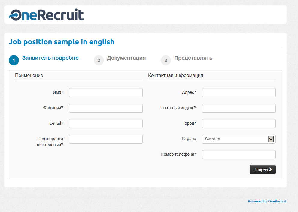Click the OneRecruit logo
This screenshot has height=212, width=298.
46,15
